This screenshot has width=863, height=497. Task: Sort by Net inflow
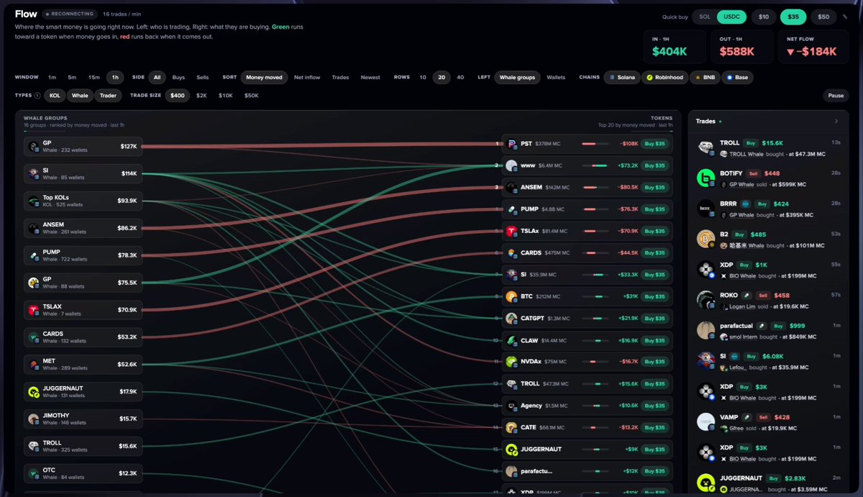click(307, 77)
